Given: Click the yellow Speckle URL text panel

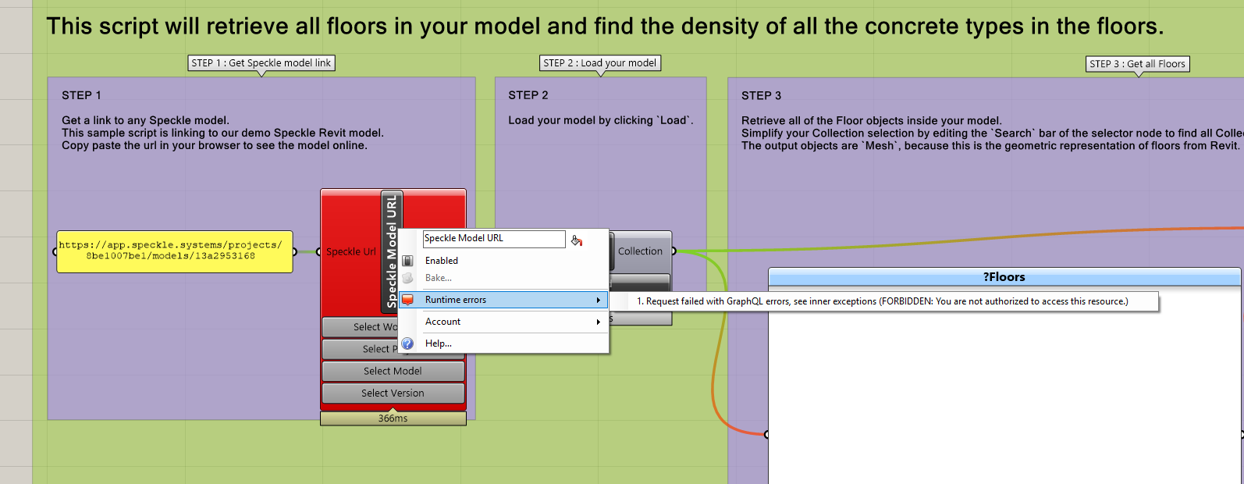Looking at the screenshot, I should 174,251.
